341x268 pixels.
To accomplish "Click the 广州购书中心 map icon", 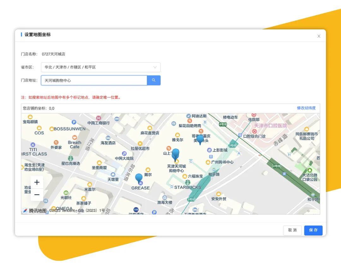I will (208, 162).
